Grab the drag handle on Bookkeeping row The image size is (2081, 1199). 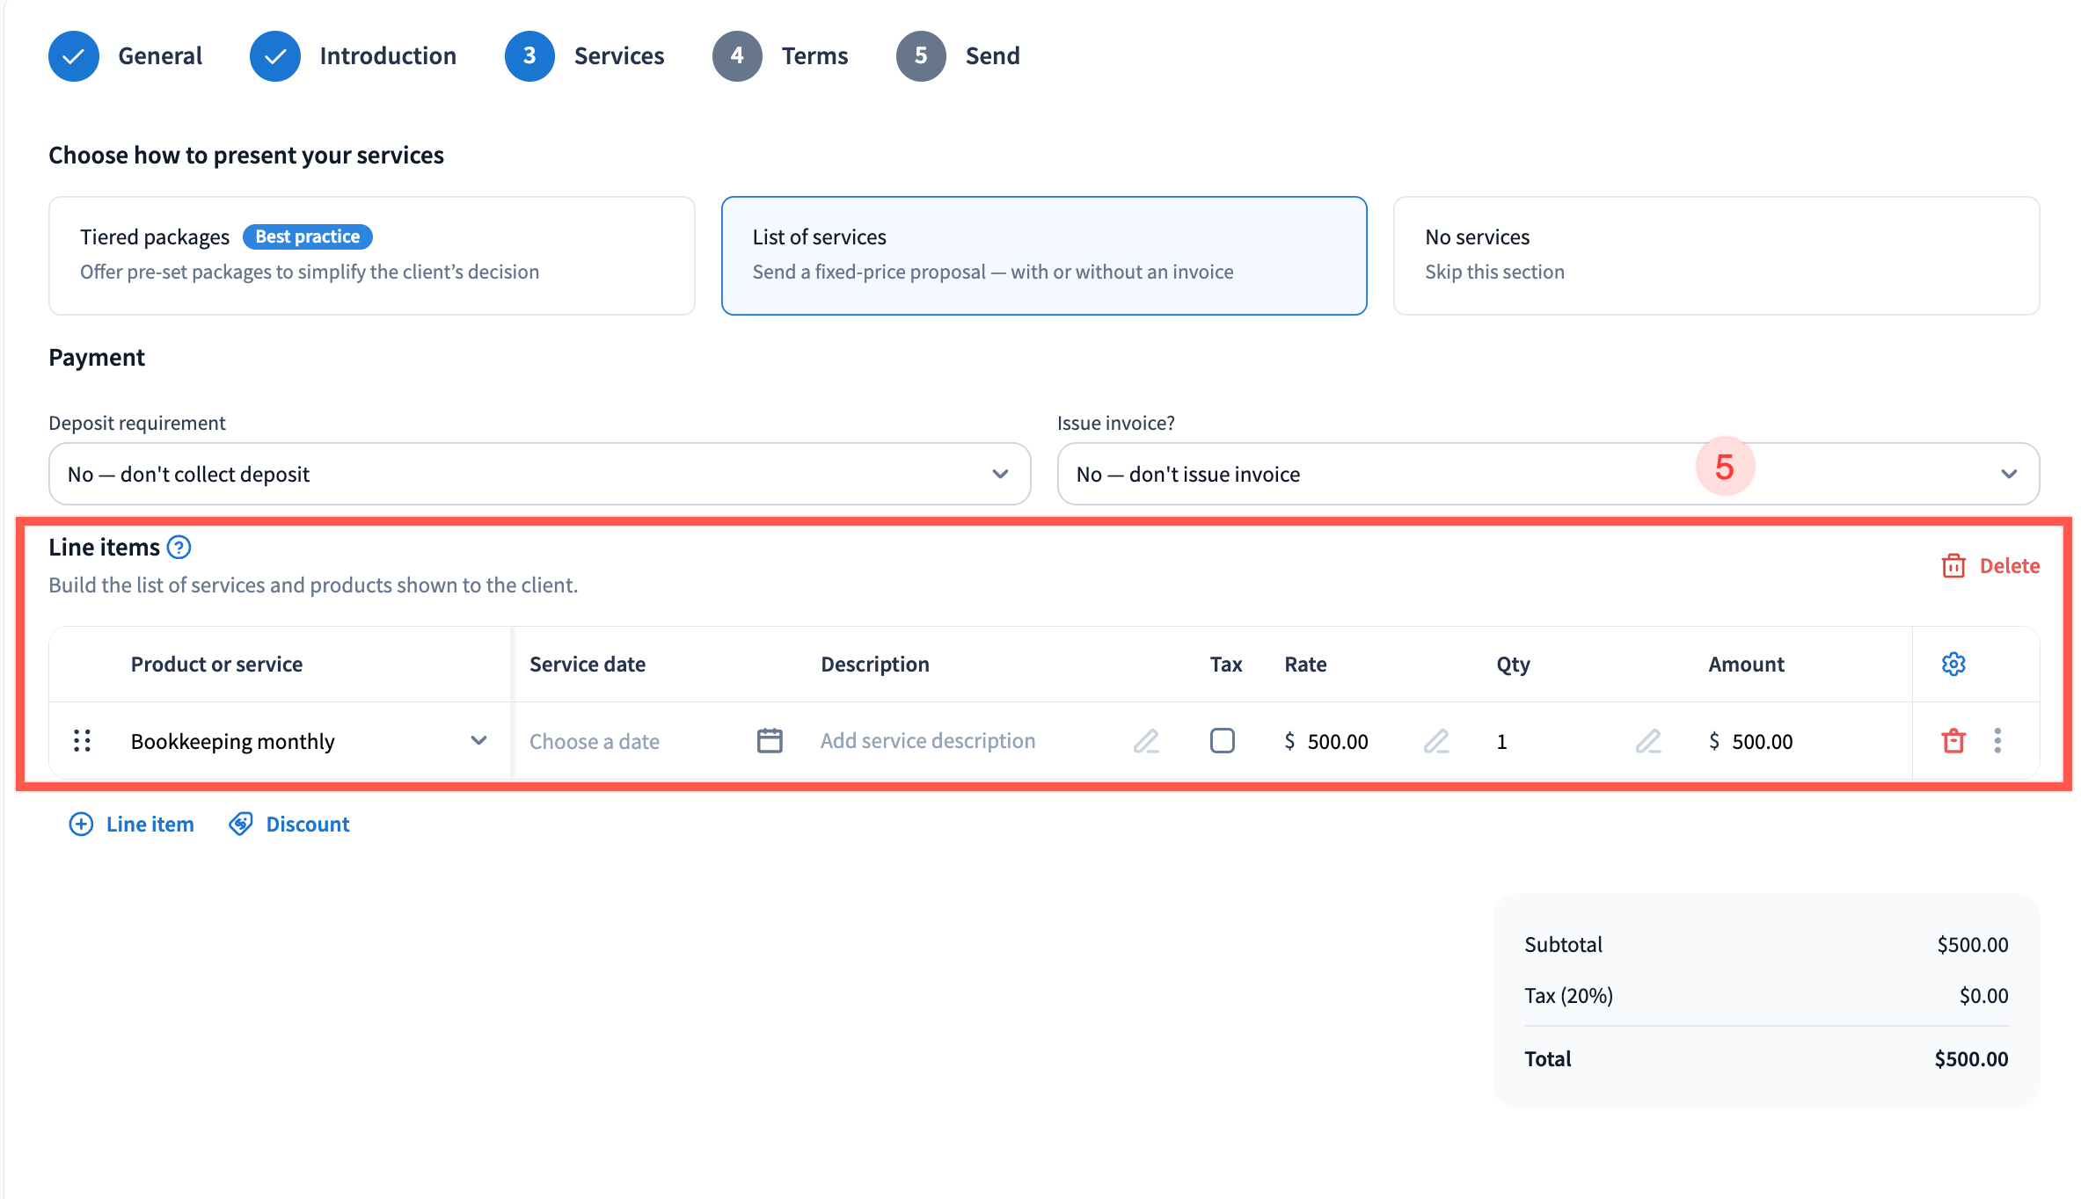pyautogui.click(x=82, y=741)
